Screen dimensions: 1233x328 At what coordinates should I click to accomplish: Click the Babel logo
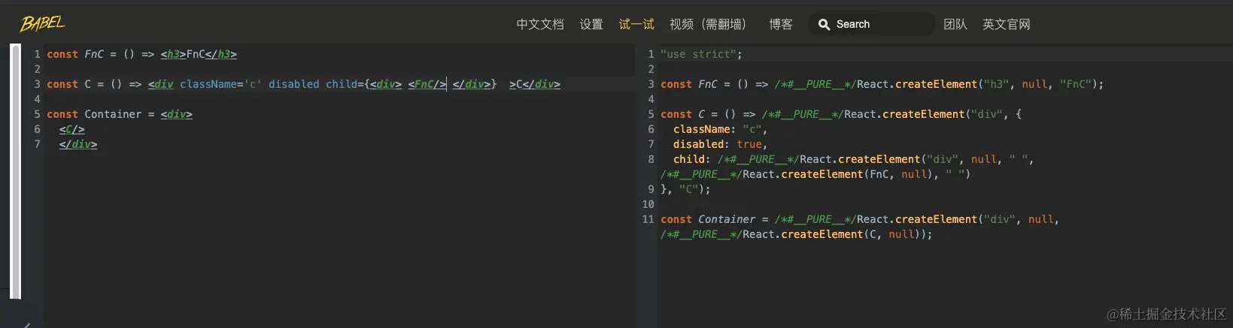coord(42,23)
